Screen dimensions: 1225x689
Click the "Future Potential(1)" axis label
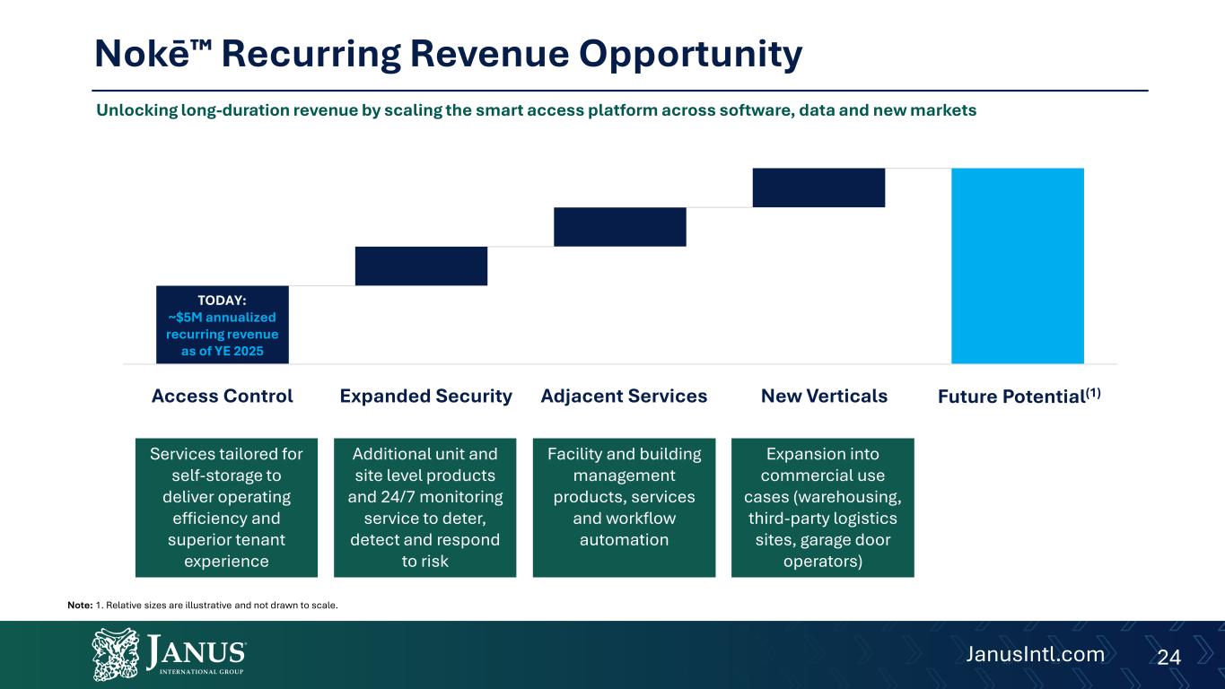click(1020, 396)
